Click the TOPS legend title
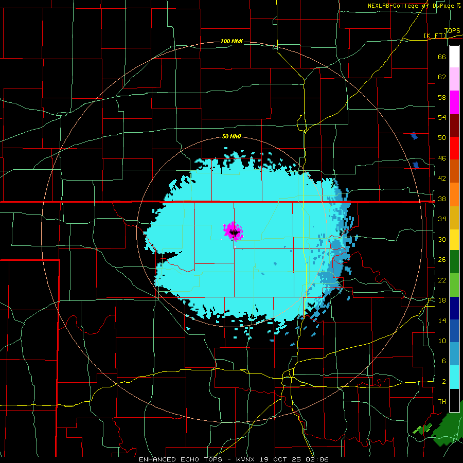Image resolution: width=463 pixels, height=463 pixels. pyautogui.click(x=452, y=31)
